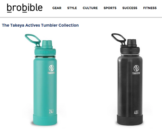Click the Takeya logo on the black bottle

click(x=136, y=70)
